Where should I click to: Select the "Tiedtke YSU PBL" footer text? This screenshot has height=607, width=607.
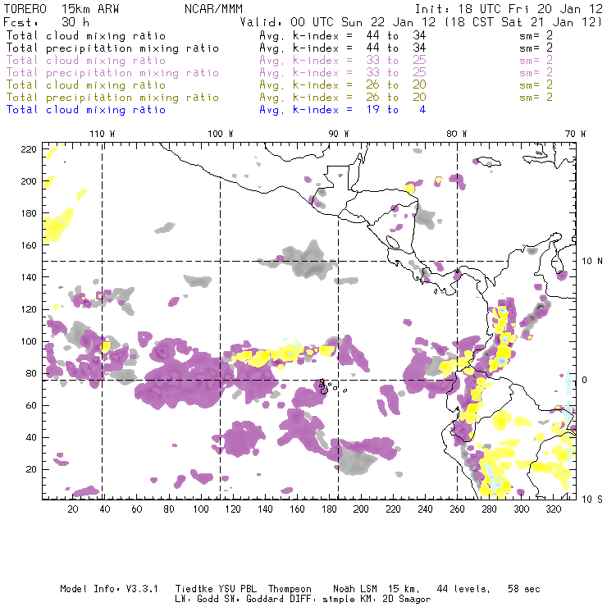[x=216, y=589]
